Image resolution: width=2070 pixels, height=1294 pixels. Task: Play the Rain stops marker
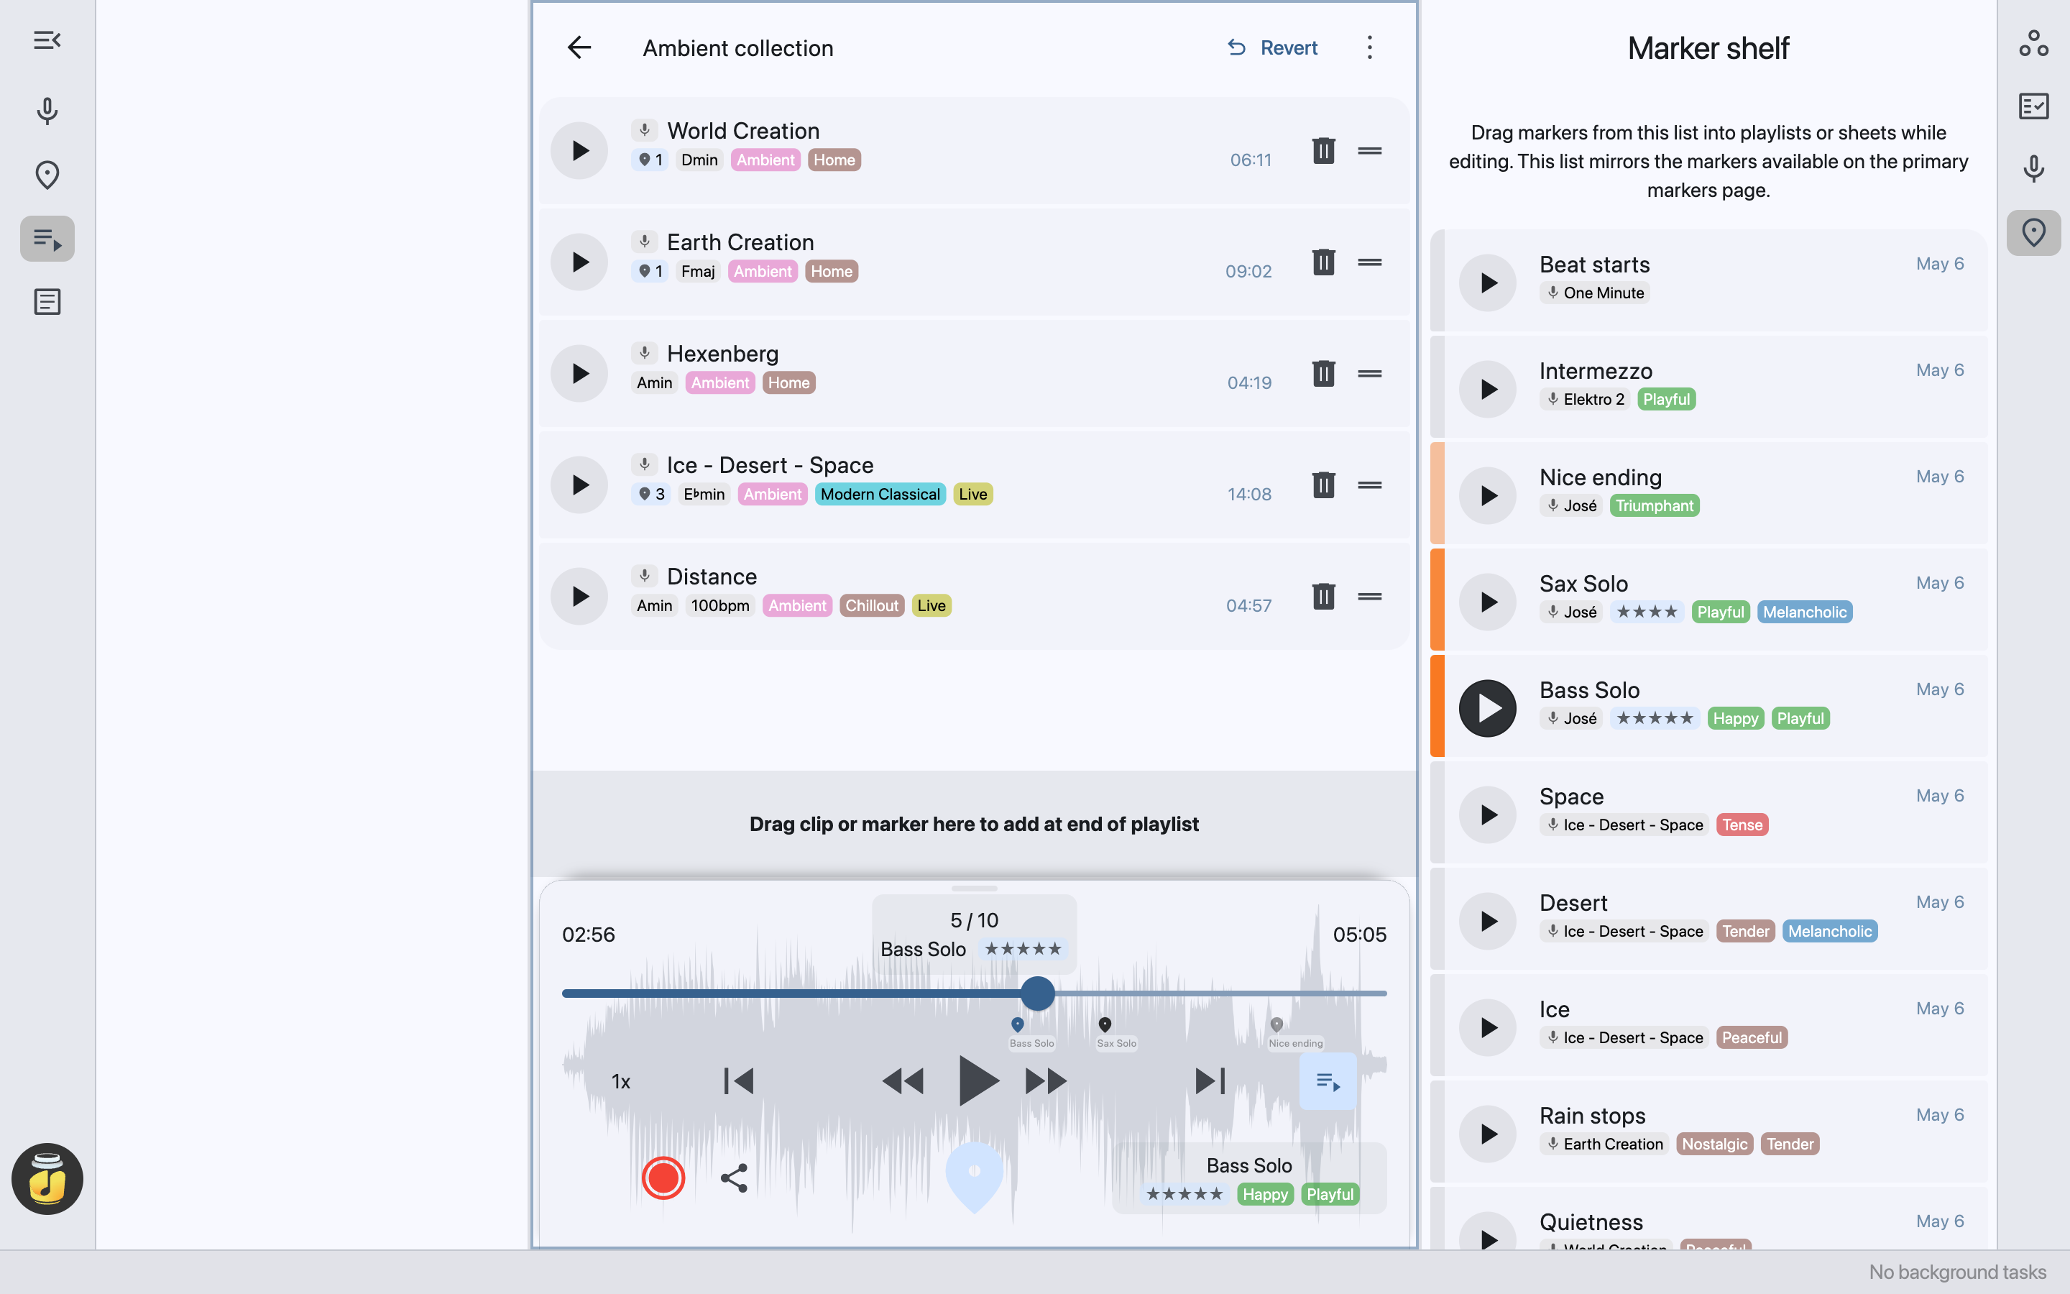pos(1488,1134)
